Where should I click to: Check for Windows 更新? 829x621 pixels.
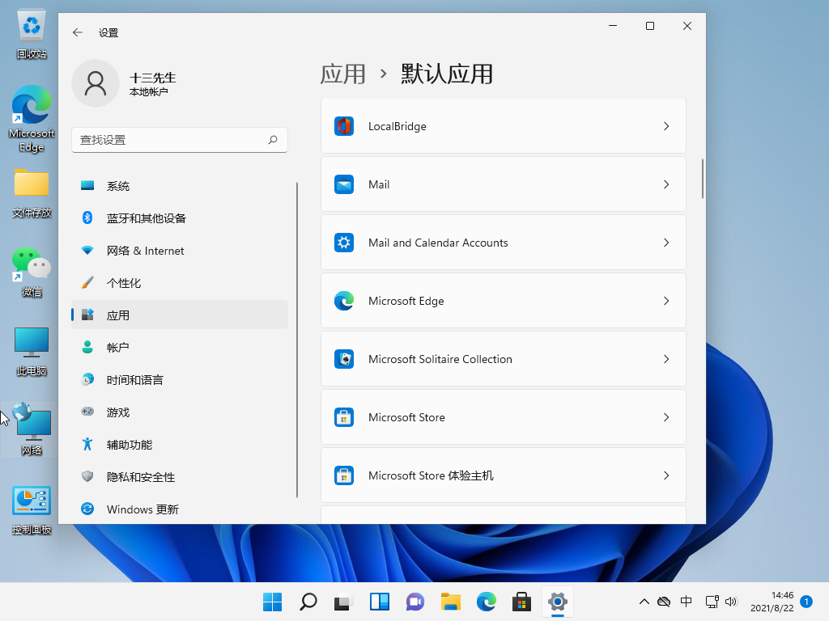142,509
